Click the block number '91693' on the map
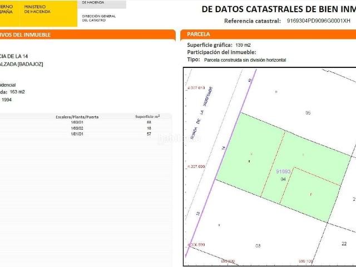 [x=283, y=171]
